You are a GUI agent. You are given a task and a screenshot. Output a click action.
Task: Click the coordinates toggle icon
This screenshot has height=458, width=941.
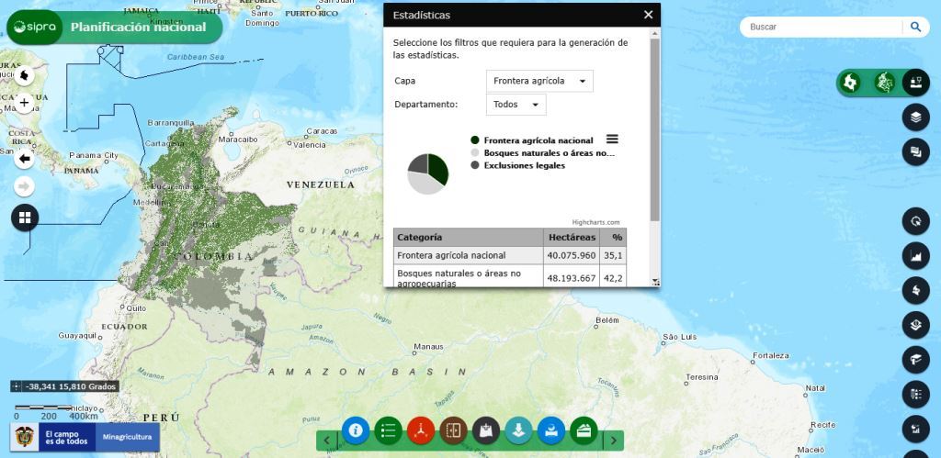point(17,386)
